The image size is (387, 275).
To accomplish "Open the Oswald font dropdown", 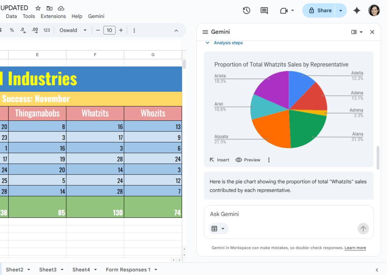I will pos(73,30).
